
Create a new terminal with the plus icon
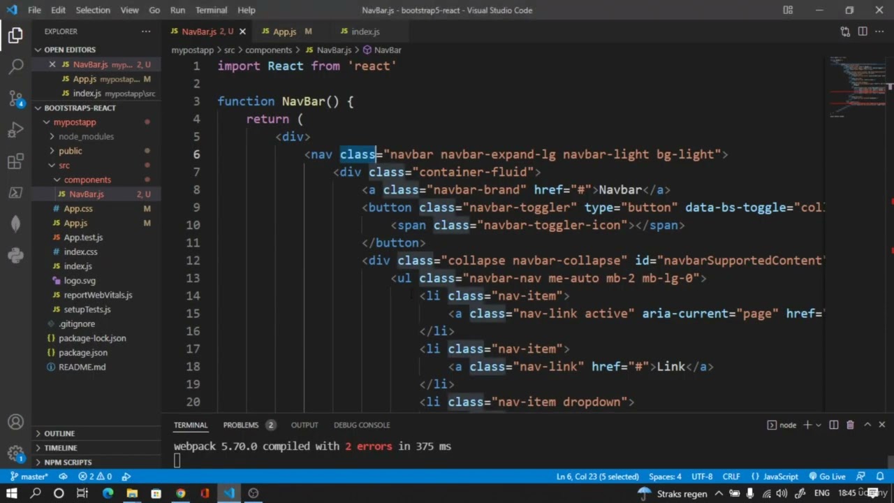pos(807,425)
